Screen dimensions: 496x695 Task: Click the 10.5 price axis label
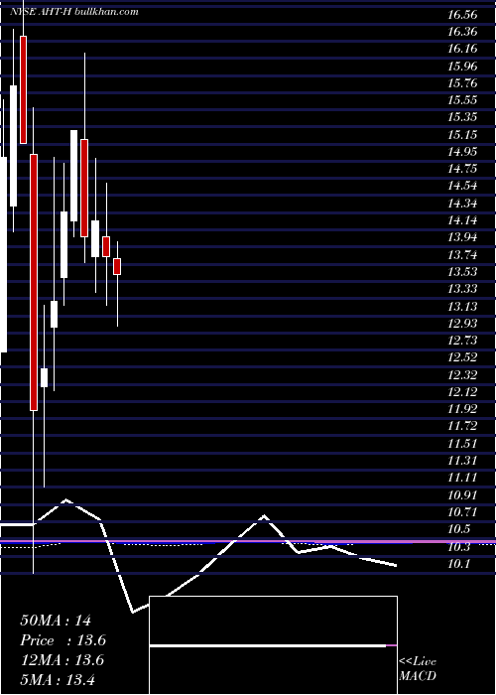458,529
